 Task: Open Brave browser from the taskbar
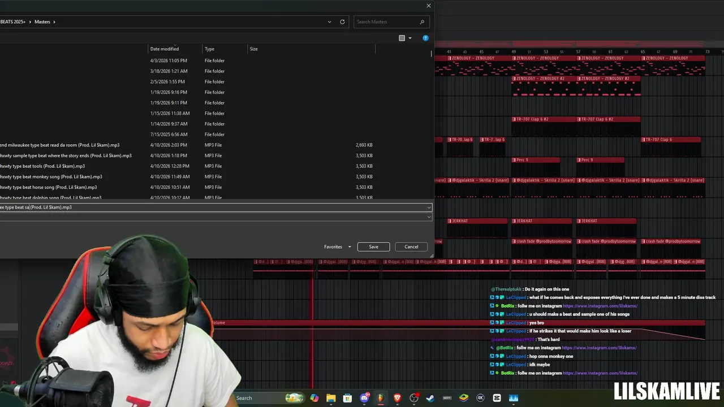pyautogui.click(x=397, y=398)
